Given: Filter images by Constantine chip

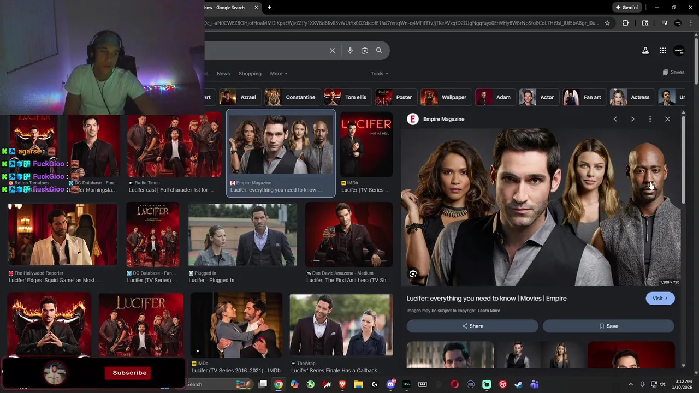Looking at the screenshot, I should pyautogui.click(x=292, y=97).
